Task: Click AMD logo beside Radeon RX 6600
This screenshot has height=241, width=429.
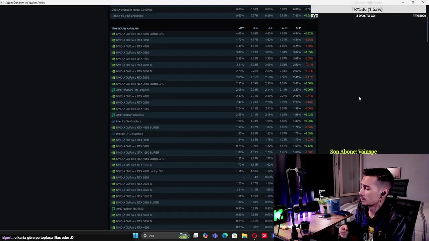Action: [x=113, y=209]
